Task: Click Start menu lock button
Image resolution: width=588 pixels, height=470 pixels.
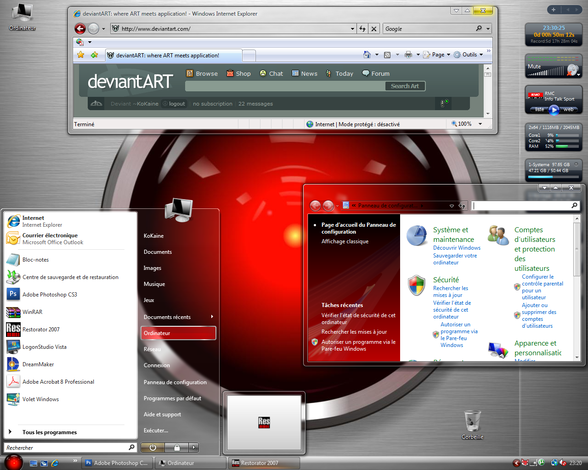Action: click(177, 448)
